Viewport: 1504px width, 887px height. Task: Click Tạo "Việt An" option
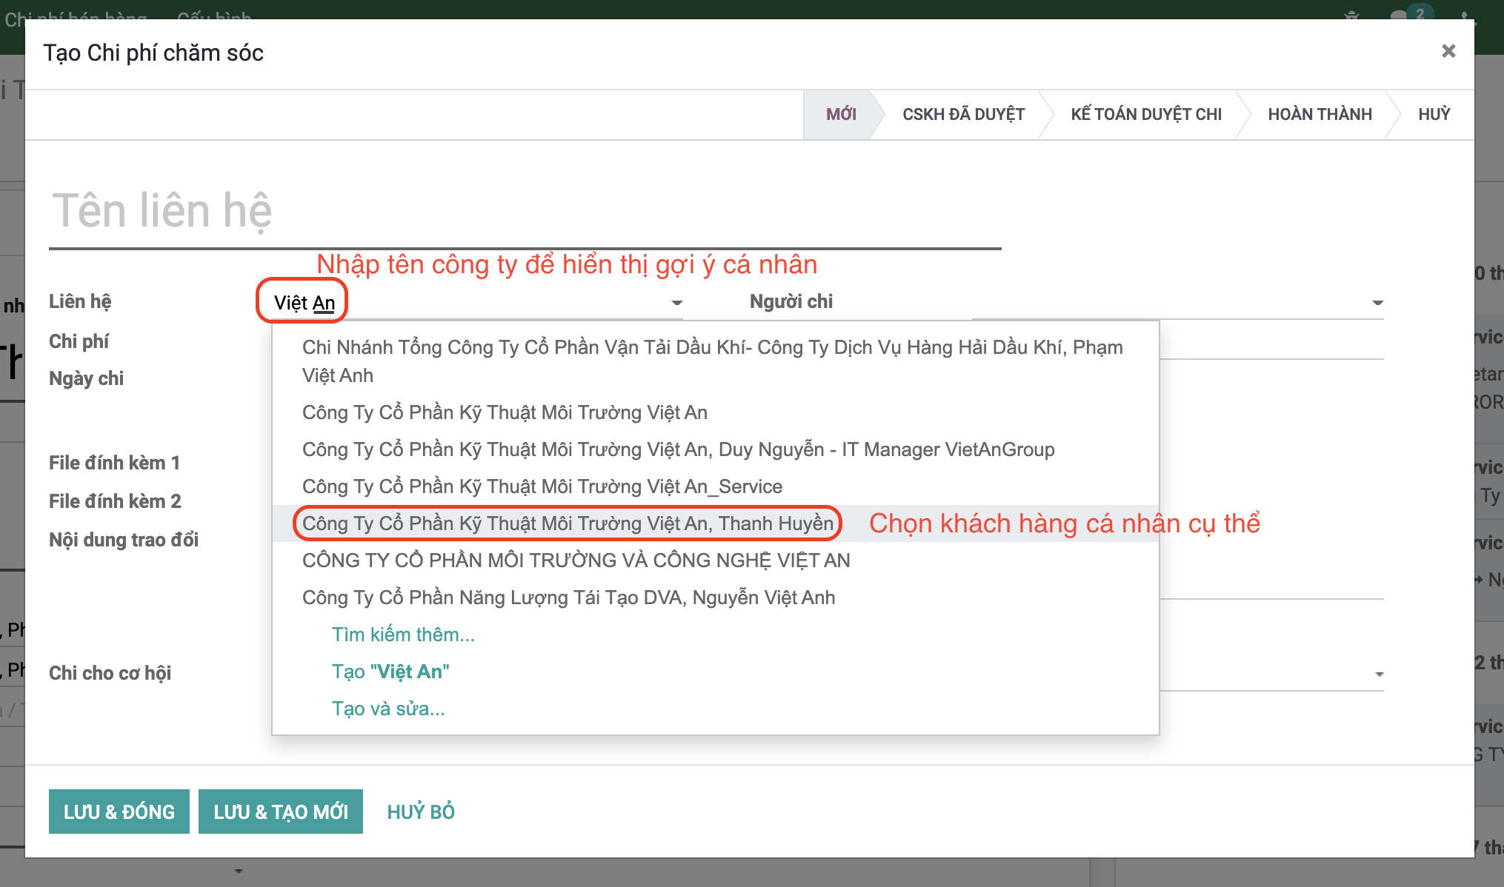(x=390, y=672)
